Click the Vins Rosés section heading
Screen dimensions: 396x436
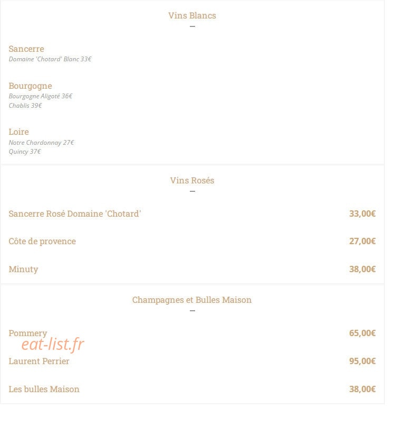[x=192, y=180]
